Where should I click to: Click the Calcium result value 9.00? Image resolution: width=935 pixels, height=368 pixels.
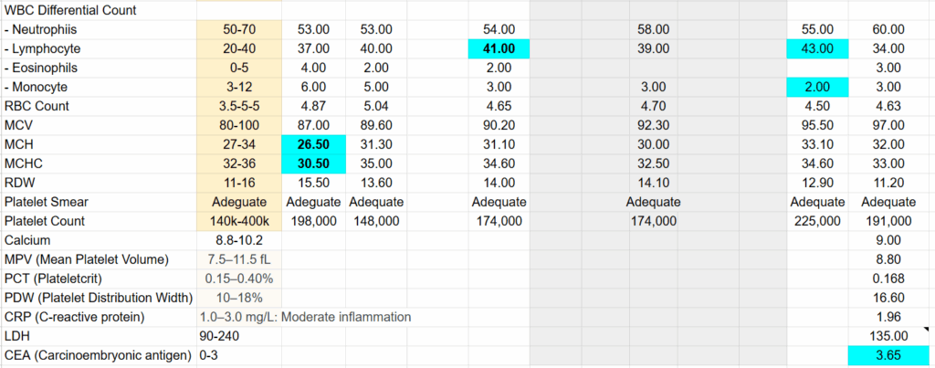pos(888,240)
